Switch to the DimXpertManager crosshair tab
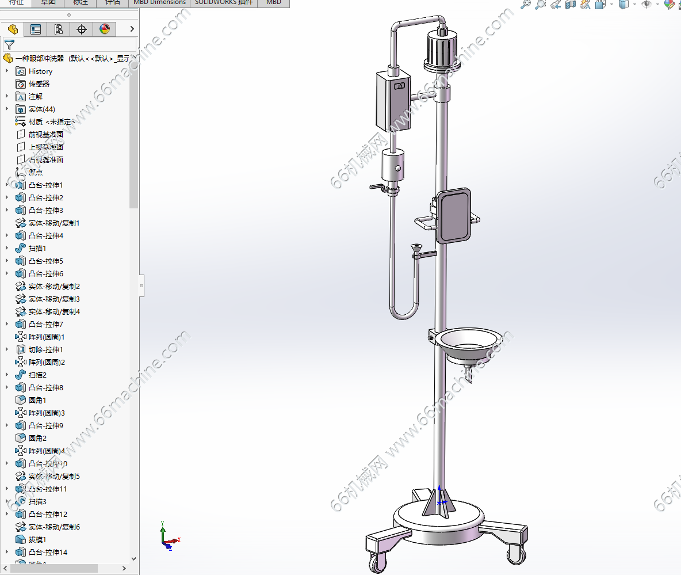Image resolution: width=681 pixels, height=575 pixels. pyautogui.click(x=82, y=29)
